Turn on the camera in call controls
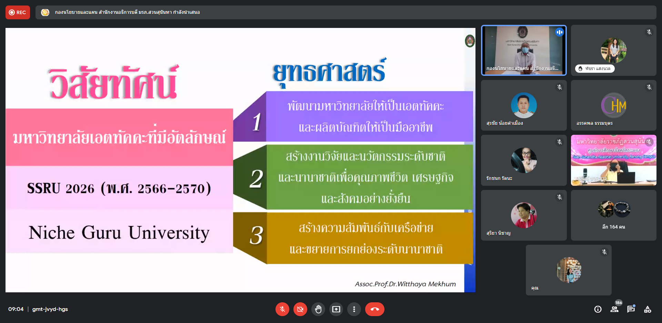Screen dimensions: 662x323 300,309
